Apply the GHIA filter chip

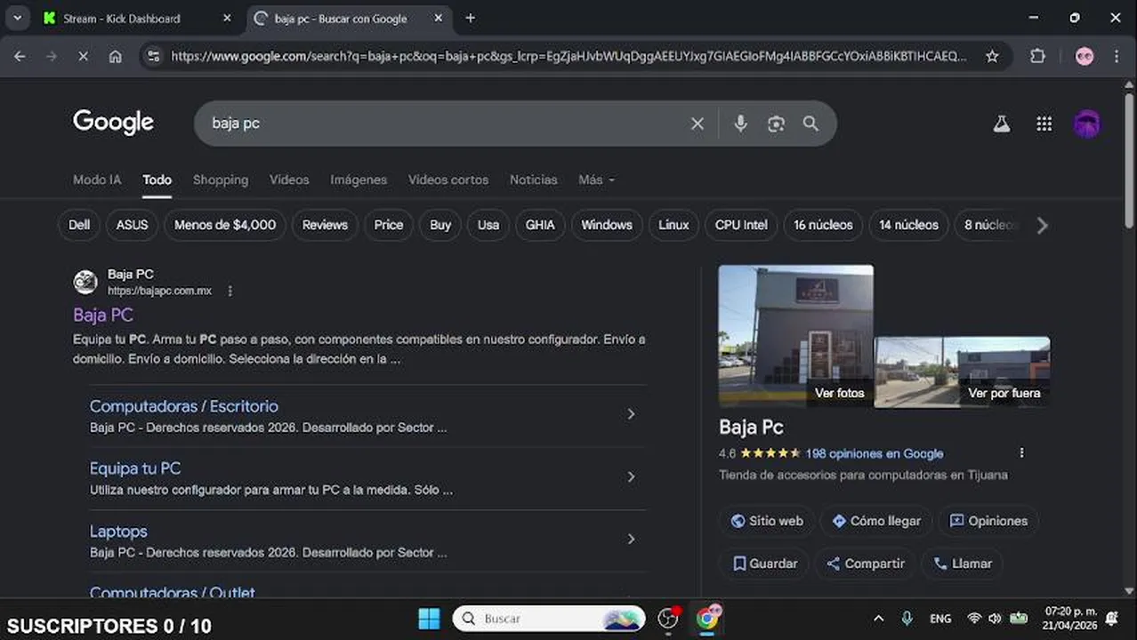(540, 225)
